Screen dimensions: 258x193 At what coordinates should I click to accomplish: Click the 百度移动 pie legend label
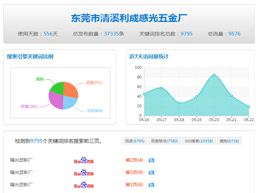95,111
